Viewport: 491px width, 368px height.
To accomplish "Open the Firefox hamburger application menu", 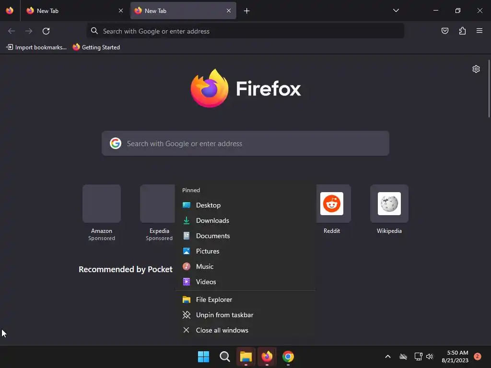I will click(479, 31).
